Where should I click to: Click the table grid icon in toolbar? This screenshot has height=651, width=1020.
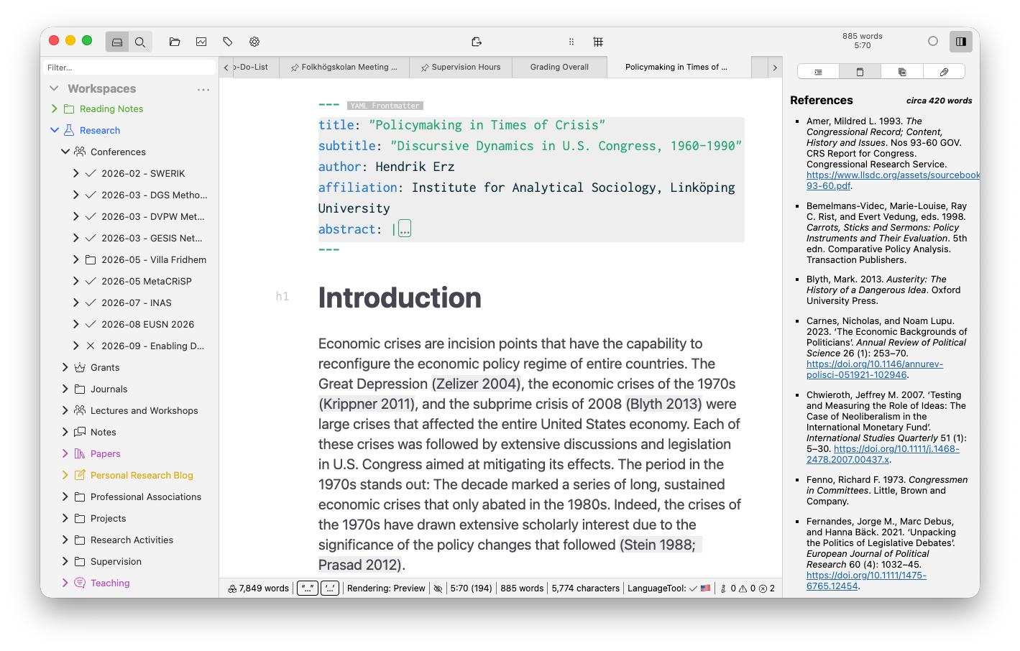pos(598,42)
